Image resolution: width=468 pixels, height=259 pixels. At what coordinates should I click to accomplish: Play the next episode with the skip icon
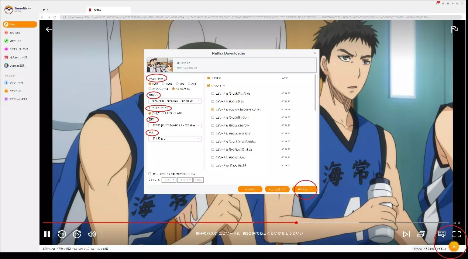pyautogui.click(x=406, y=234)
